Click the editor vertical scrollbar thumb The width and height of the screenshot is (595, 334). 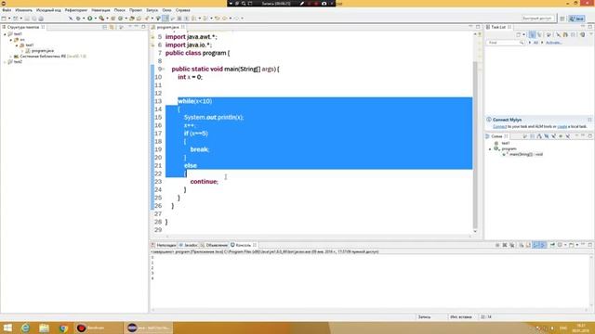pos(475,144)
